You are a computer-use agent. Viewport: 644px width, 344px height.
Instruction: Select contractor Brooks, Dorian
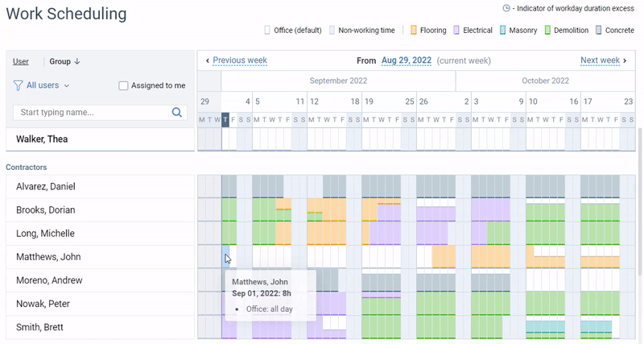[x=100, y=210]
